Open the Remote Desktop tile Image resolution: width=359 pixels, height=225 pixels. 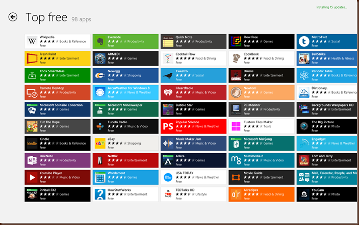[x=57, y=92]
